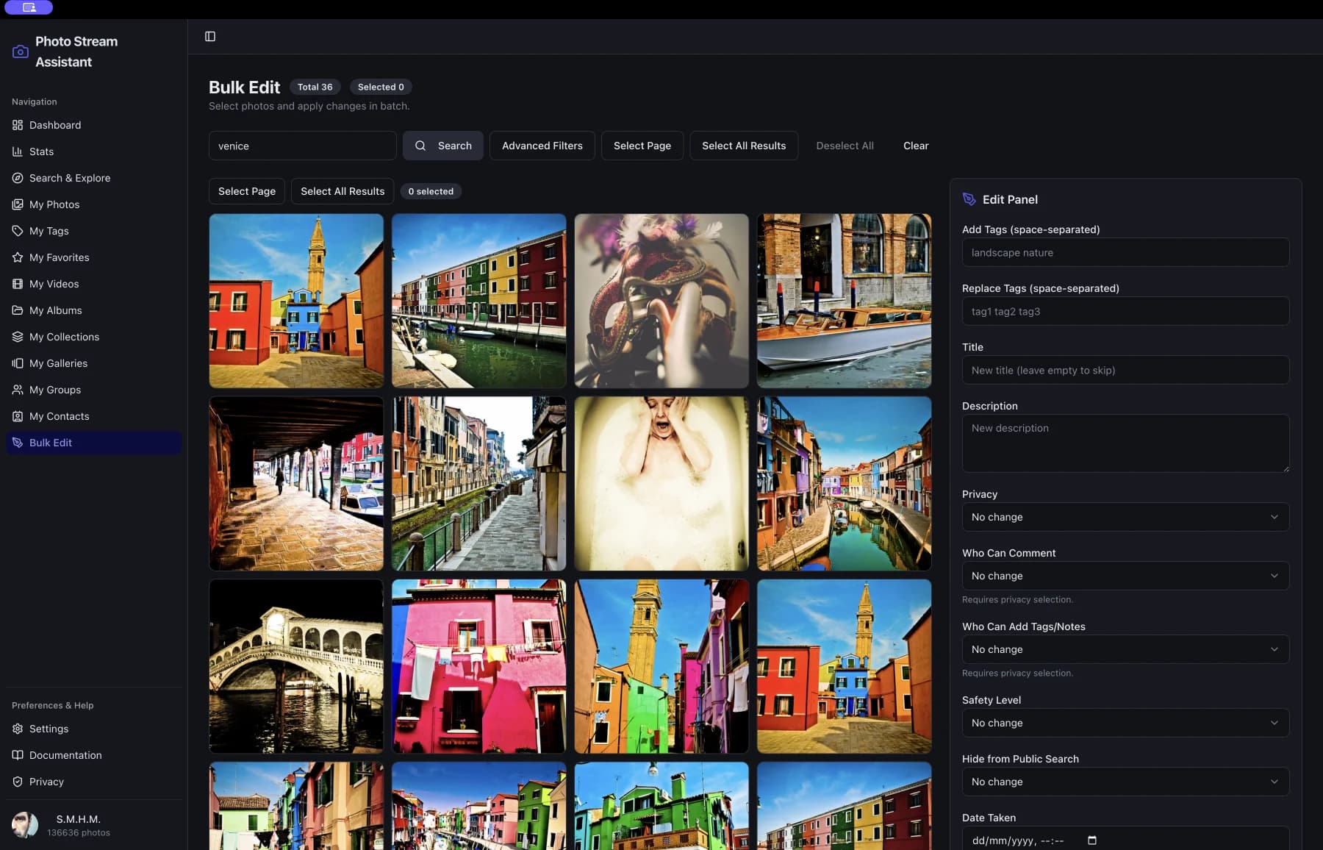Select Search & Explore in navigation
Screen dimensions: 1323x850
pos(69,178)
